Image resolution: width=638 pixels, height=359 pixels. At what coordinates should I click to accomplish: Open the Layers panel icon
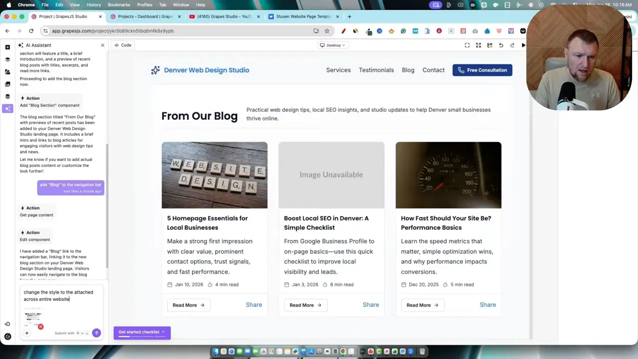point(7,60)
